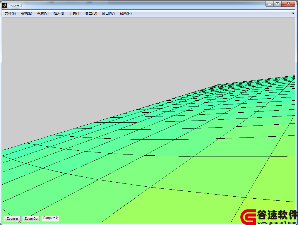Select the Range = 0 text field

point(50,218)
